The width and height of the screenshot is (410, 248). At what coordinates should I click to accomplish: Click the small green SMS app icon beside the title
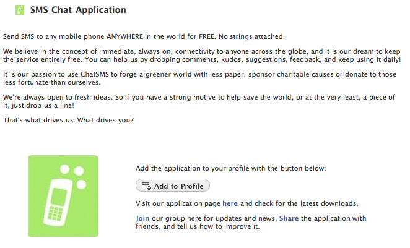(x=20, y=10)
